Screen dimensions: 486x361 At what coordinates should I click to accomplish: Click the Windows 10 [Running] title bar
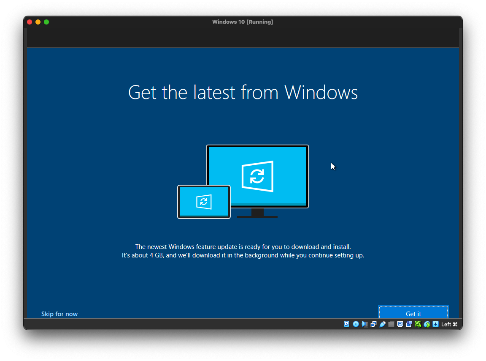(x=243, y=22)
